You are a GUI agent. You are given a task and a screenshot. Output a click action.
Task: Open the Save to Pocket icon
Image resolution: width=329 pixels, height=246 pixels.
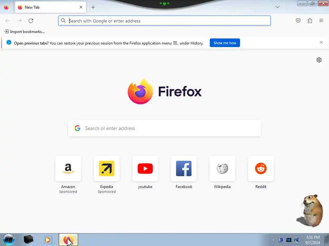(298, 20)
